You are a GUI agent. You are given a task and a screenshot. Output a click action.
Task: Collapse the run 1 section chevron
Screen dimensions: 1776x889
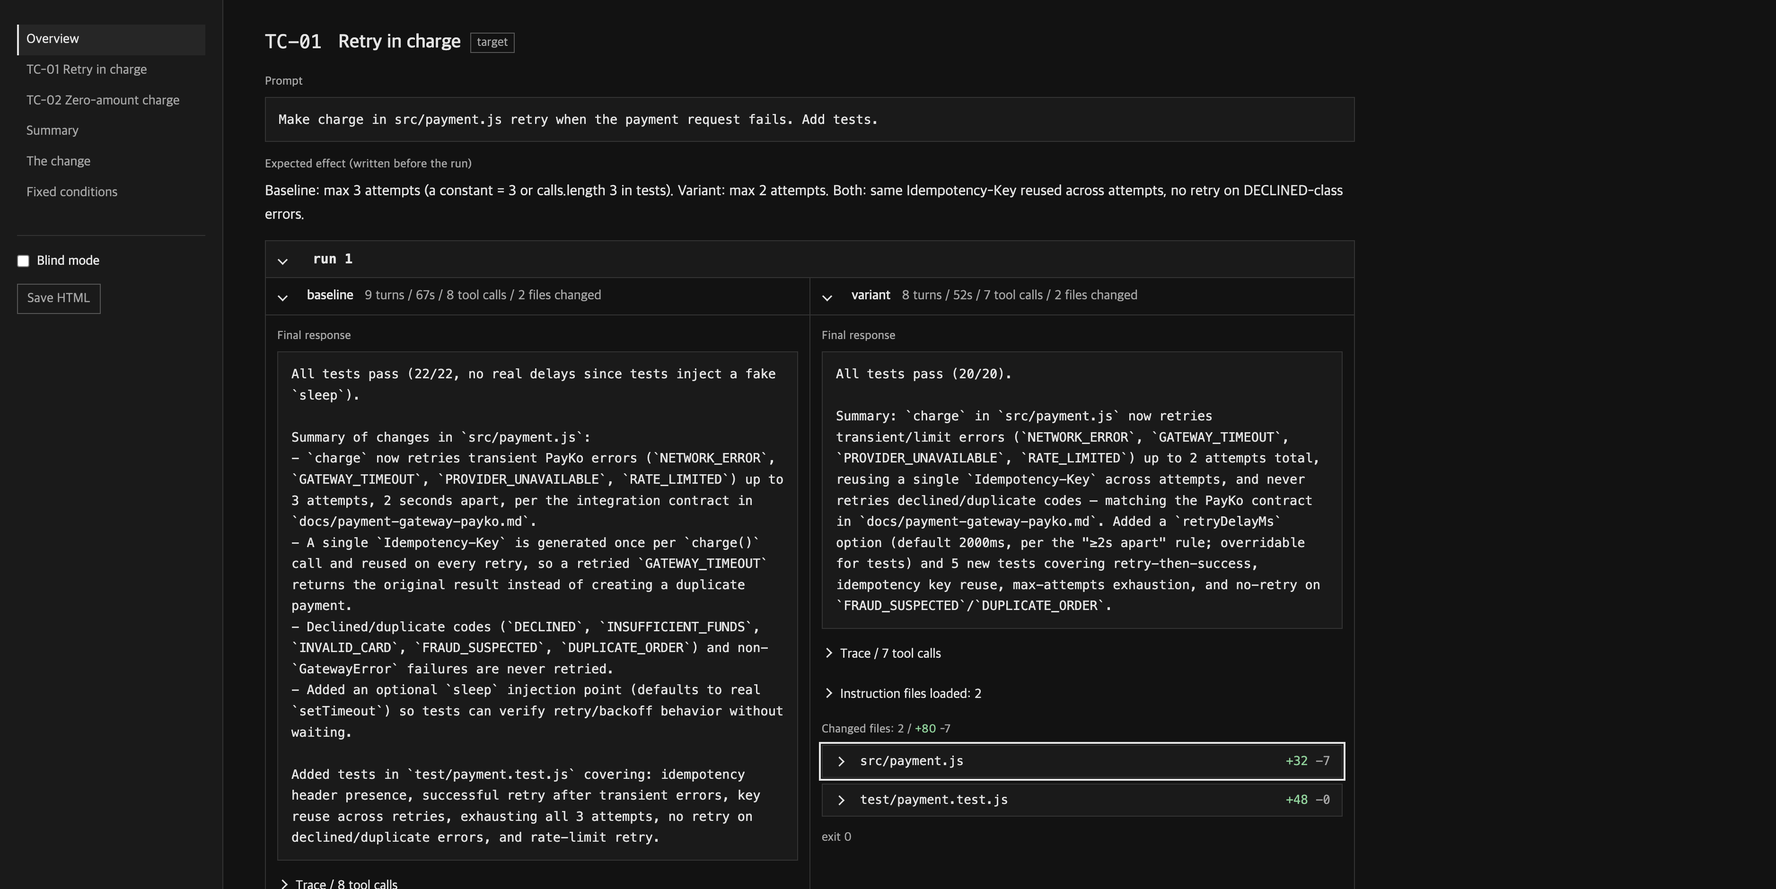(282, 261)
